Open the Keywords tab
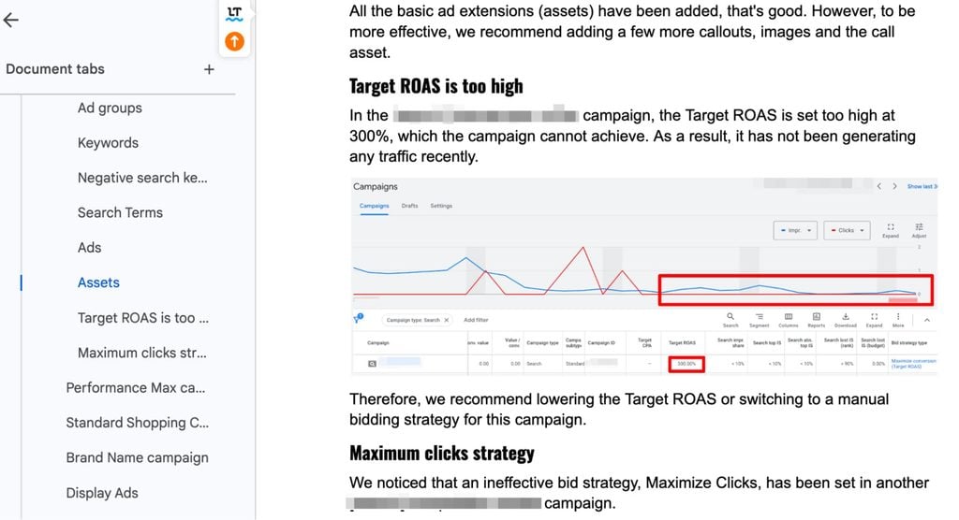Viewport: 959px width, 520px height. pyautogui.click(x=108, y=143)
